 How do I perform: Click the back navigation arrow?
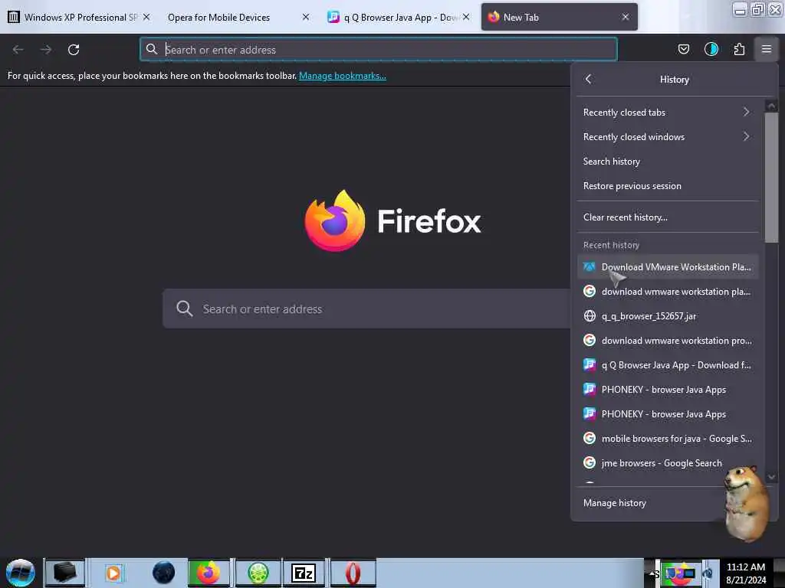(18, 50)
